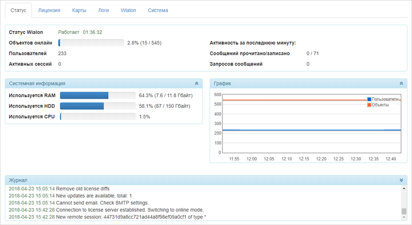
Task: Click the orange Объекты line in chart
Action: click(291, 101)
